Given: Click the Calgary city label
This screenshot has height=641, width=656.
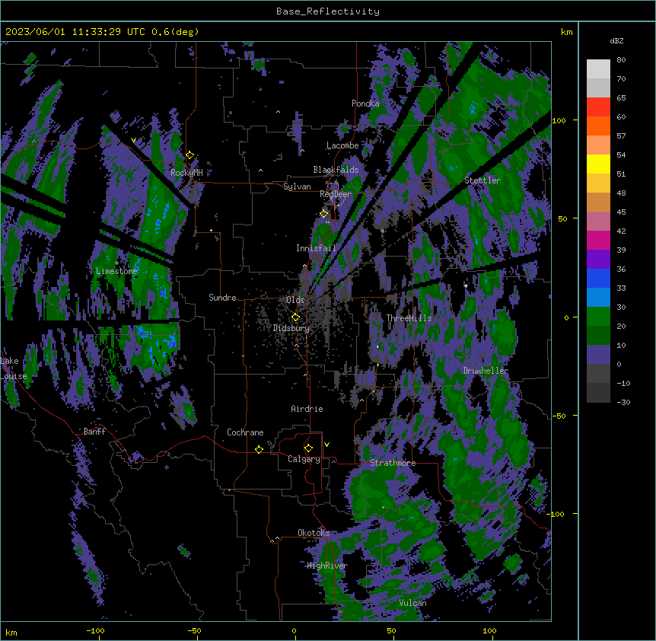Looking at the screenshot, I should pos(304,459).
